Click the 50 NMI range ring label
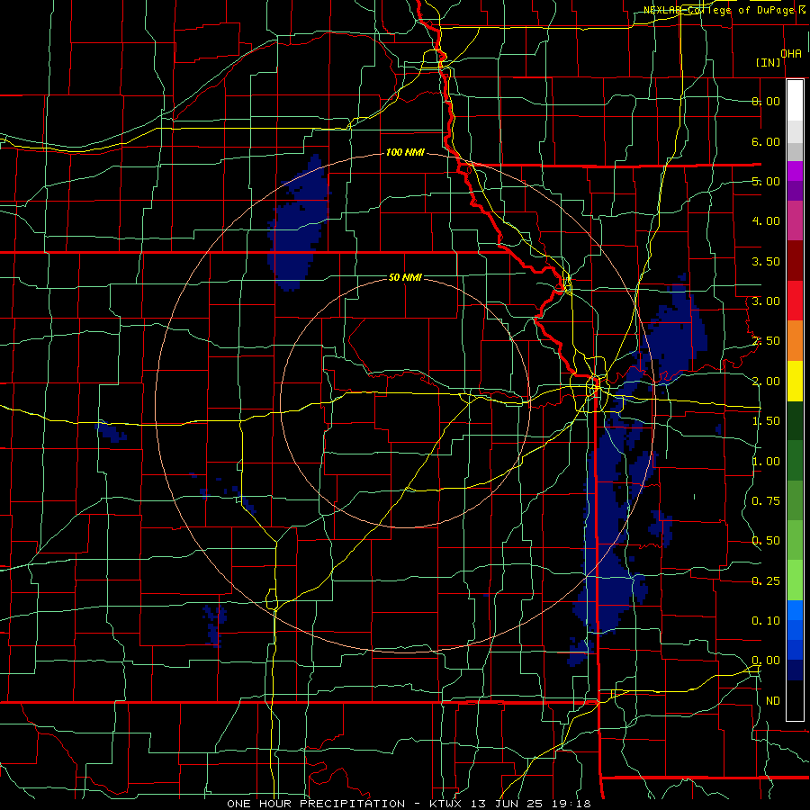Viewport: 810px width, 810px height. click(x=405, y=277)
